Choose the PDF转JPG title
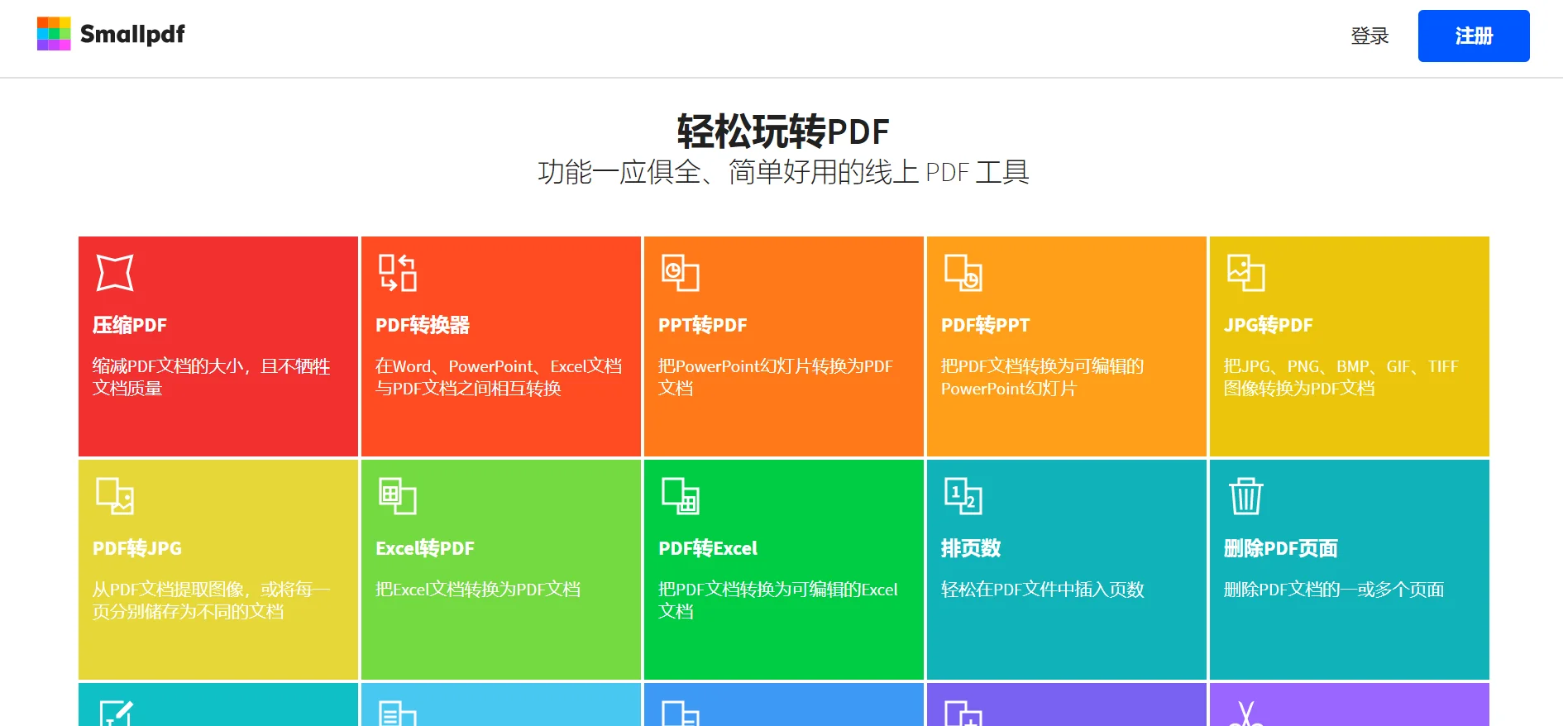The width and height of the screenshot is (1563, 726). coord(137,548)
